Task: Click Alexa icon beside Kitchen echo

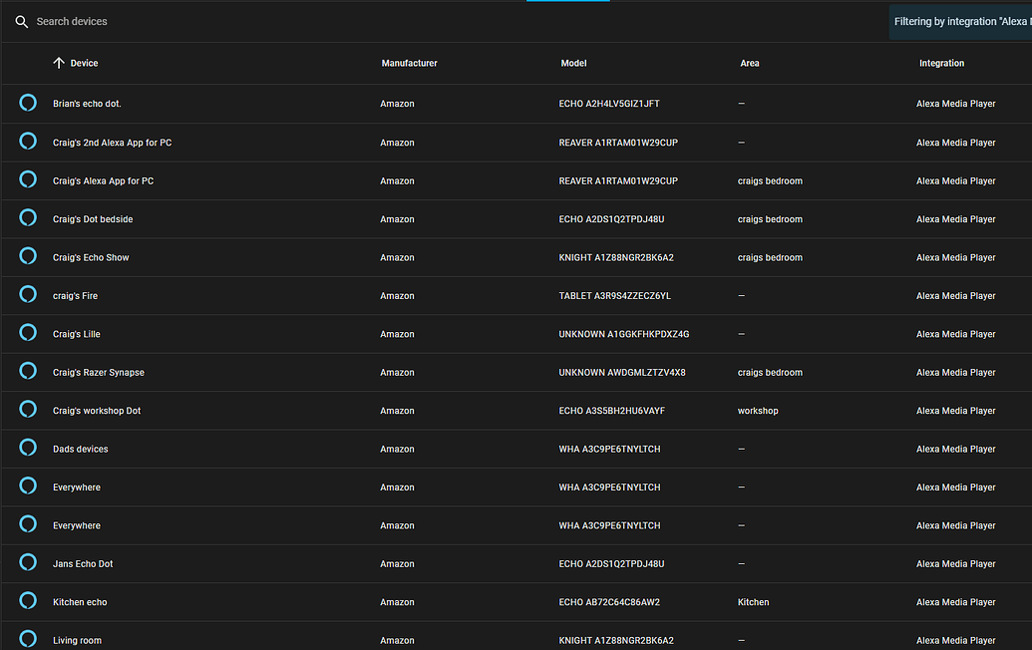Action: coord(28,601)
